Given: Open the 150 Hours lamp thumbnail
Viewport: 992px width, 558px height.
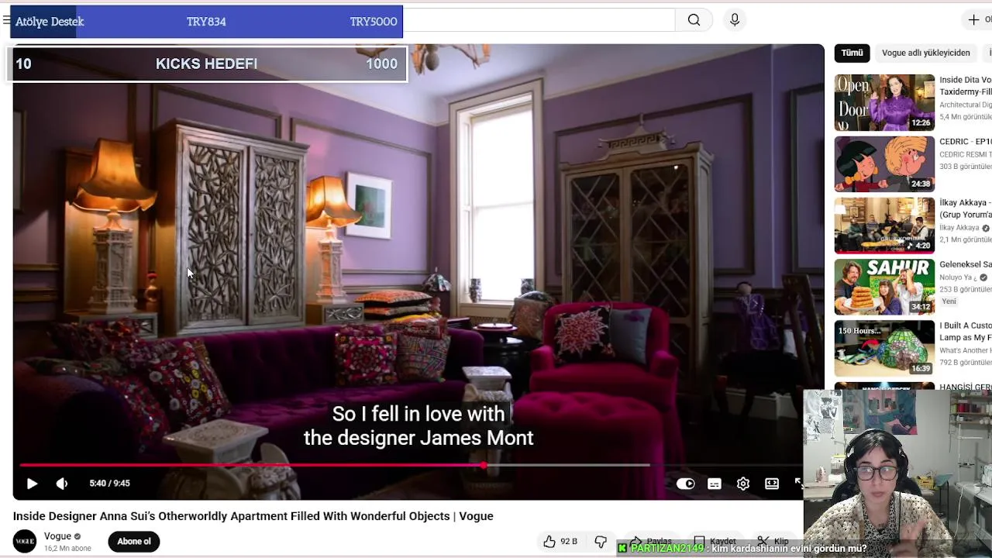Looking at the screenshot, I should (x=884, y=349).
